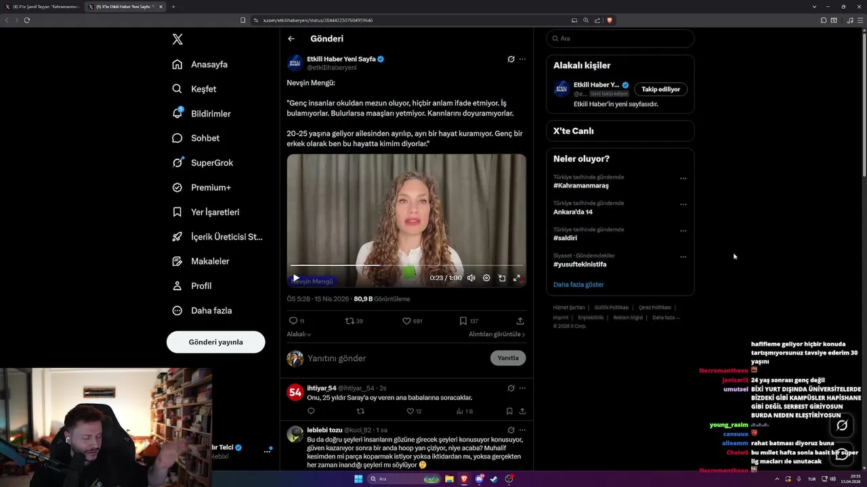
Task: Open Sohbet messages
Action: click(x=196, y=138)
